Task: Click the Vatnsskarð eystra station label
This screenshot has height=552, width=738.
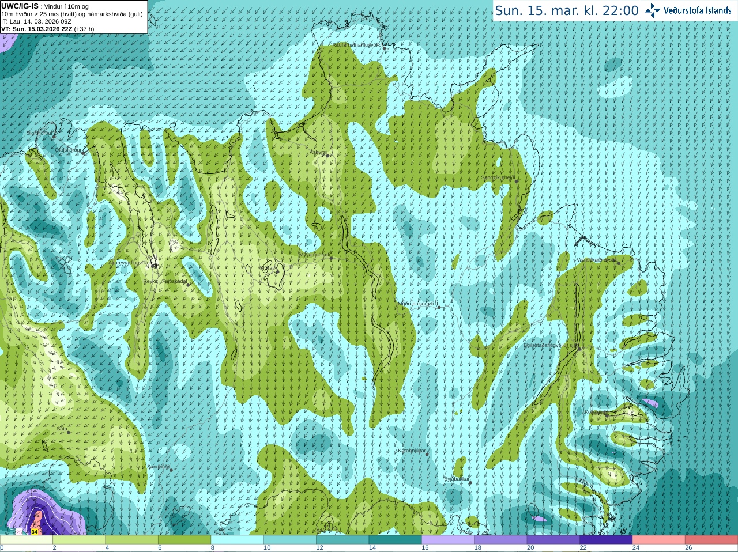Action: 597,260
